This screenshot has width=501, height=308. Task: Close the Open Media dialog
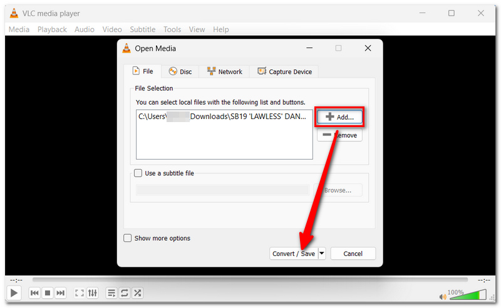[x=368, y=48]
